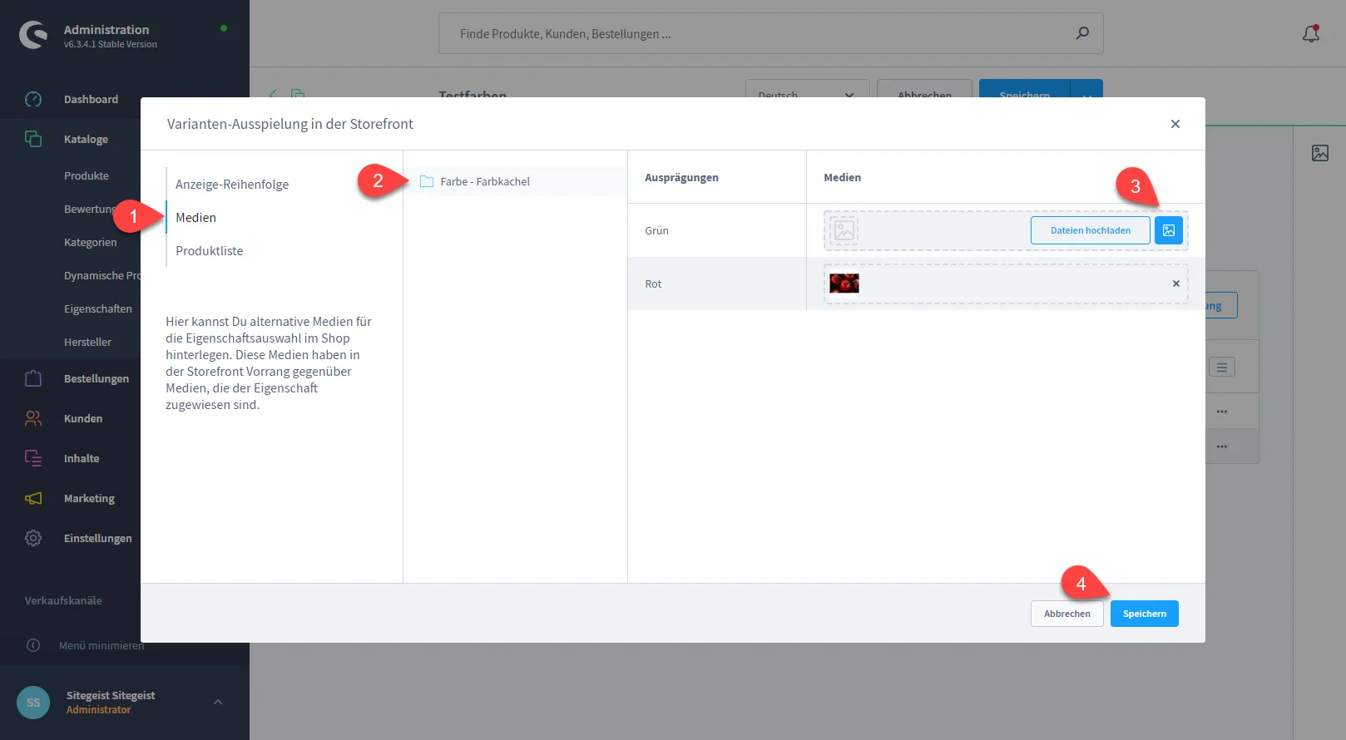Screen dimensions: 1346x740
Task: Click Abbrechen in the dialog footer
Action: pyautogui.click(x=1066, y=614)
